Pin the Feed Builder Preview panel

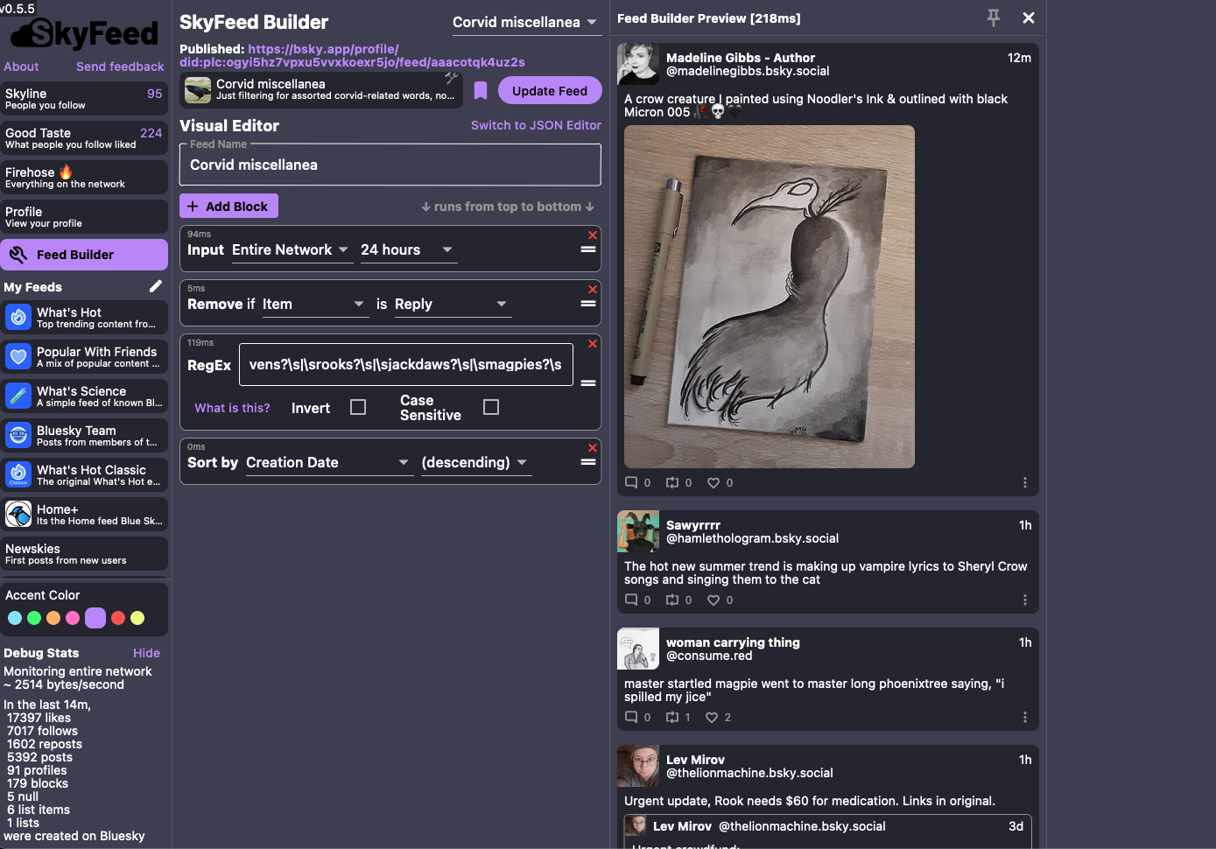[993, 18]
